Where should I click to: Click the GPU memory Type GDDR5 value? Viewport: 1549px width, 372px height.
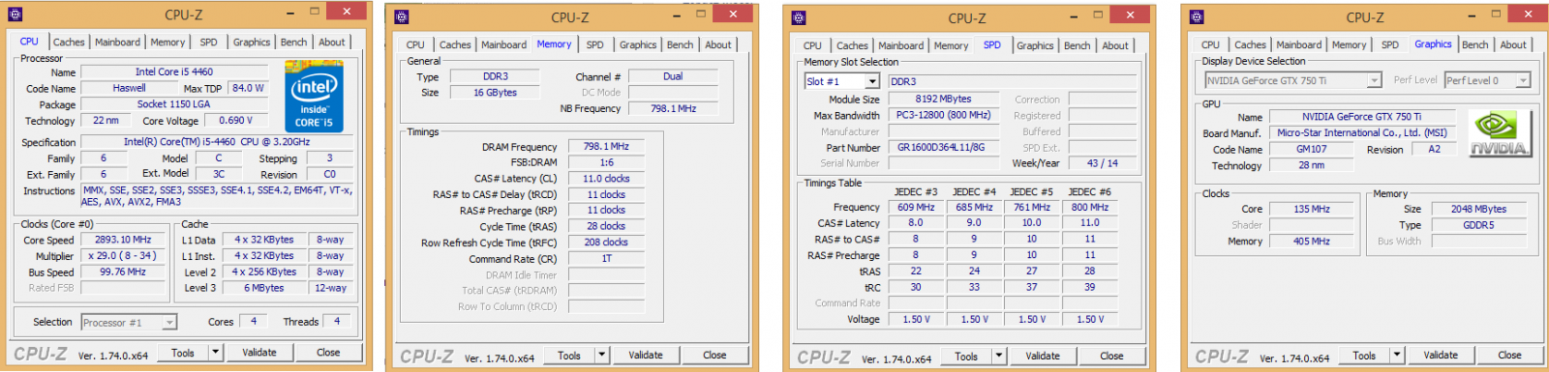(1478, 225)
